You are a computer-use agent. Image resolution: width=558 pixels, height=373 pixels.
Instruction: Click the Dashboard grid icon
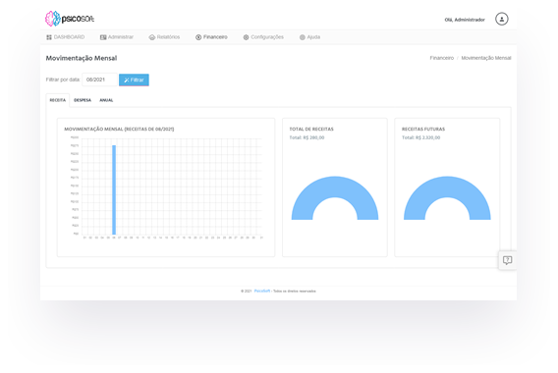pos(49,37)
